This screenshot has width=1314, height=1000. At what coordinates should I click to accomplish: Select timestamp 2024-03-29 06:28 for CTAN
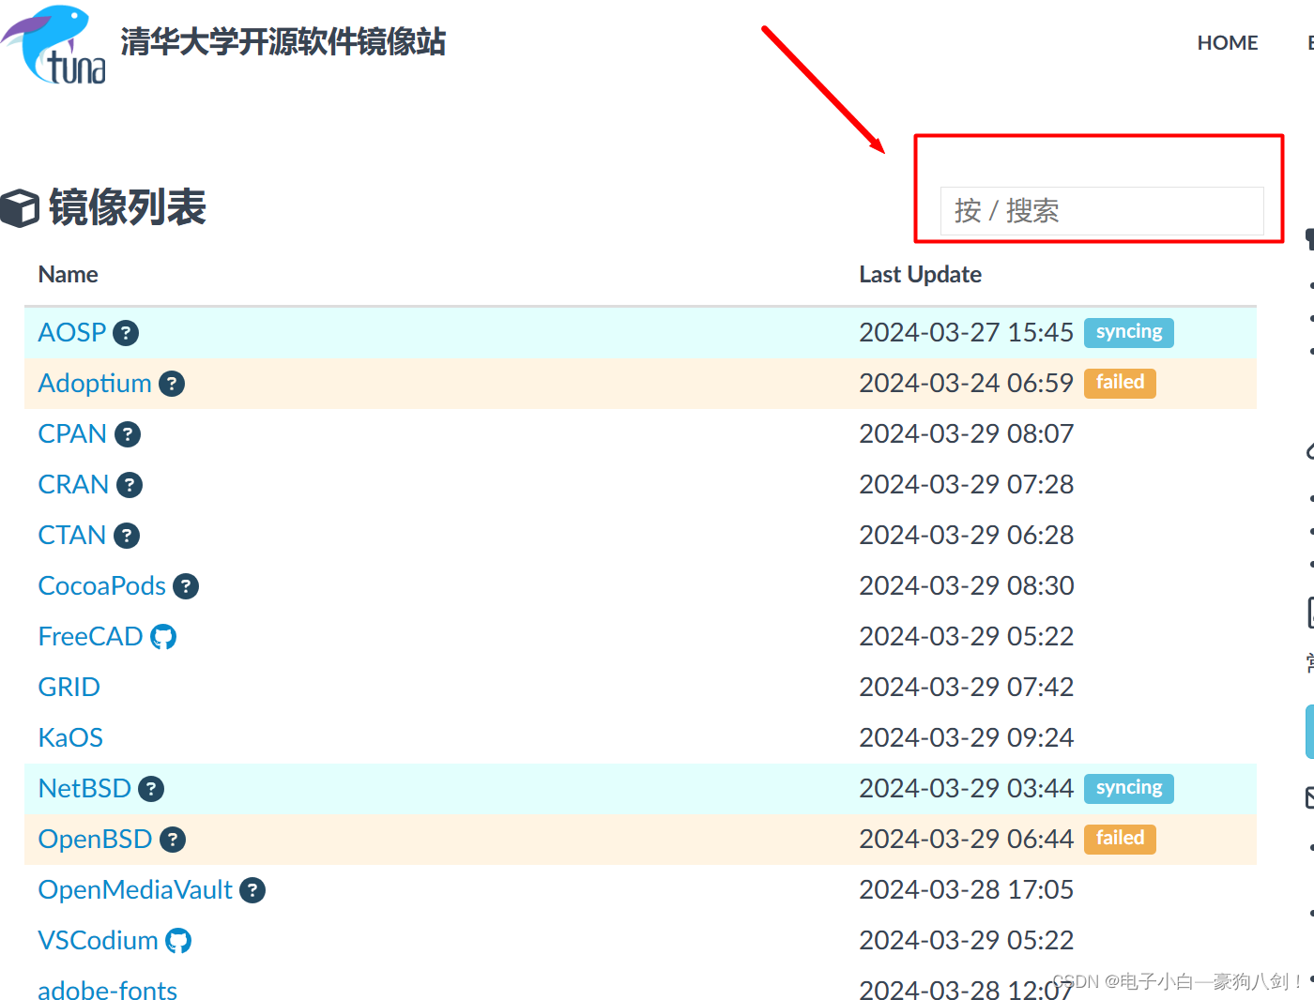pyautogui.click(x=966, y=535)
